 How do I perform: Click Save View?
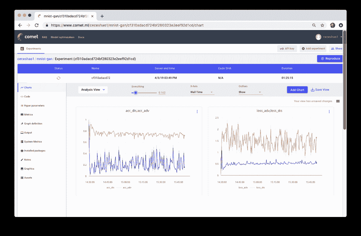tap(320, 90)
